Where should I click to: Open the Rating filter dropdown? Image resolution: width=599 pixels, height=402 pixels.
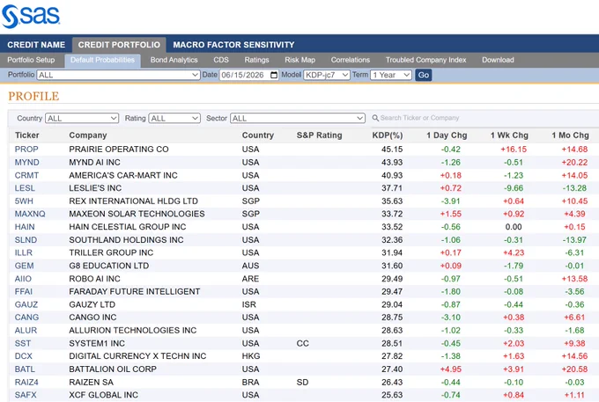tap(174, 118)
